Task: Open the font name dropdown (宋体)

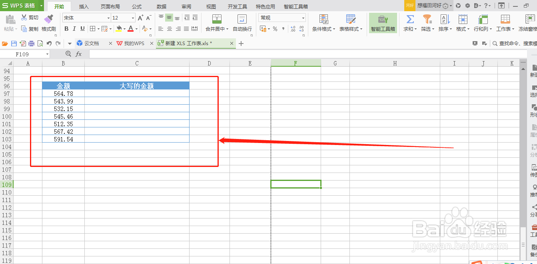Action: pyautogui.click(x=108, y=18)
